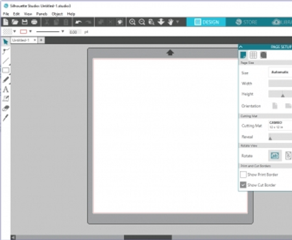Click the Zoom Out magnifier
Image resolution: width=292 pixels, height=240 pixels.
coord(142,22)
